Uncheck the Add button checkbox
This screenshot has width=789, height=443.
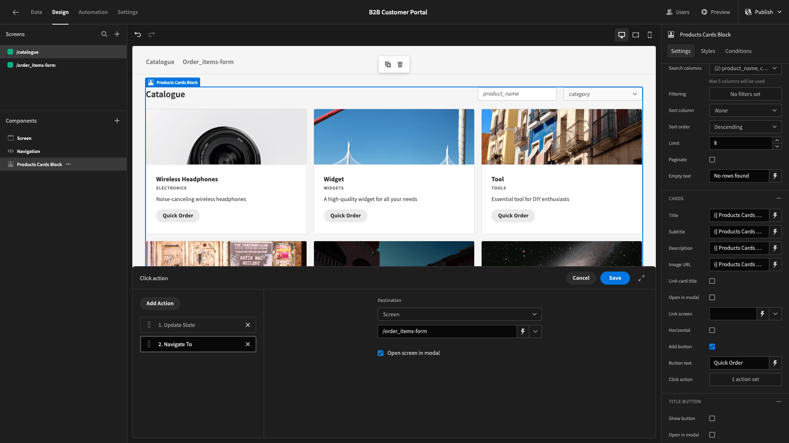(712, 347)
